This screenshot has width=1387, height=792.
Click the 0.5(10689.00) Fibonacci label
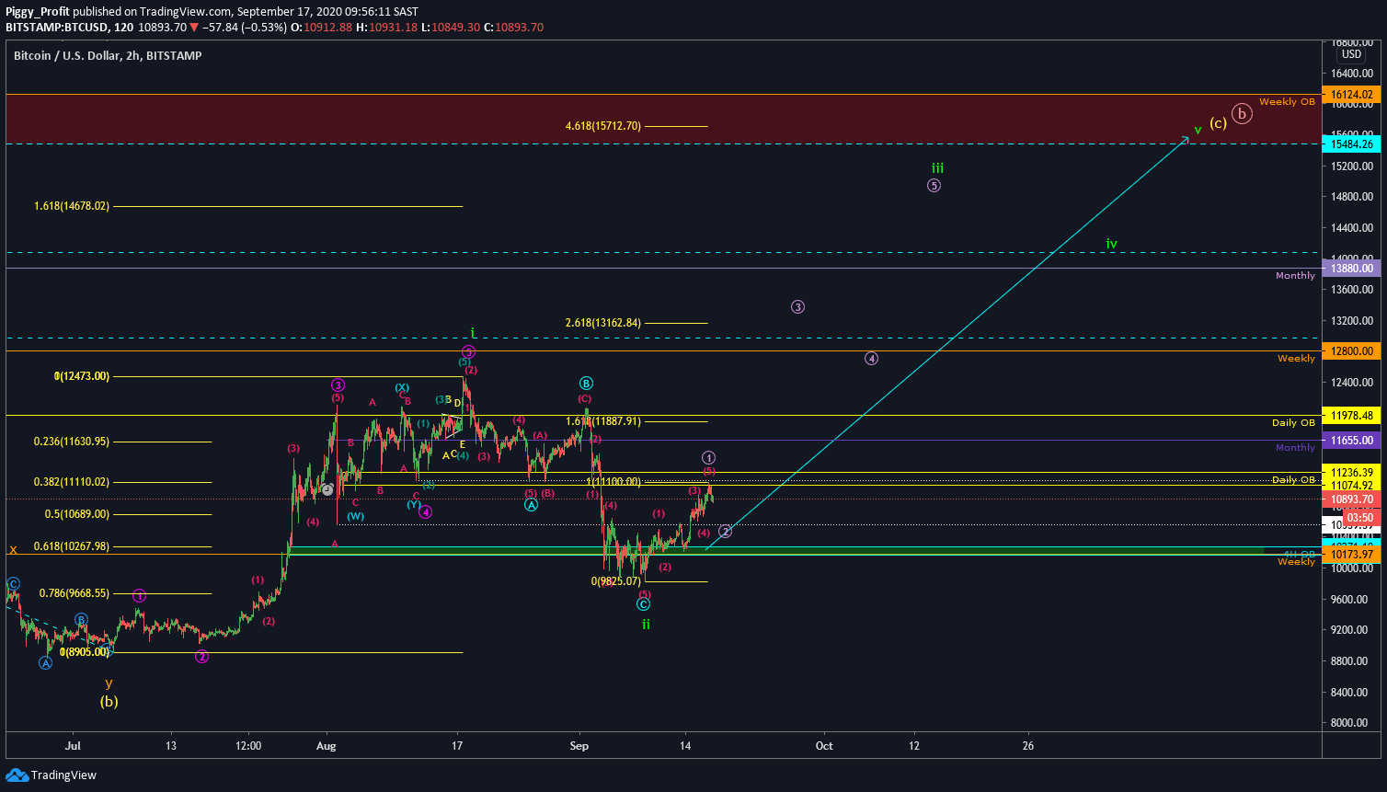point(77,514)
